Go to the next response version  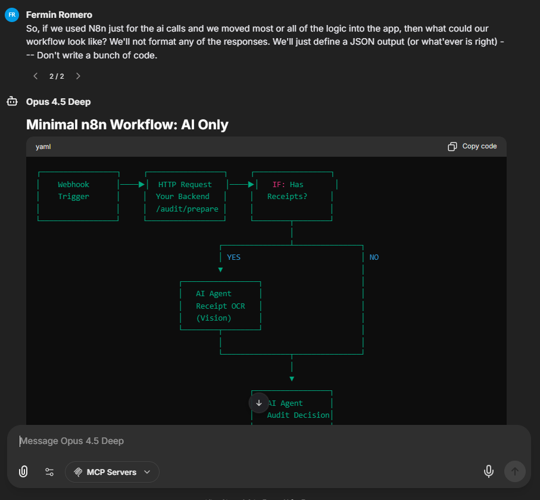[x=78, y=76]
